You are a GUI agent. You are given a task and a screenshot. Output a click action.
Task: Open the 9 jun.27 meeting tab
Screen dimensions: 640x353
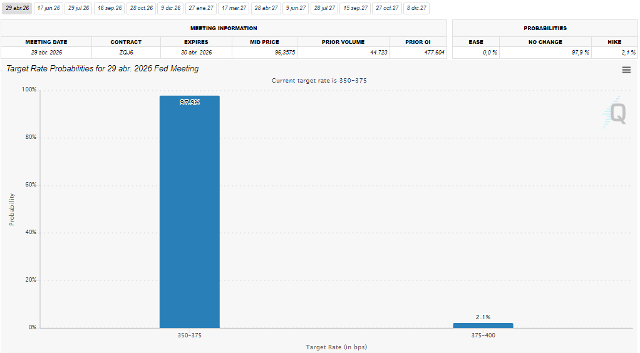click(x=296, y=8)
